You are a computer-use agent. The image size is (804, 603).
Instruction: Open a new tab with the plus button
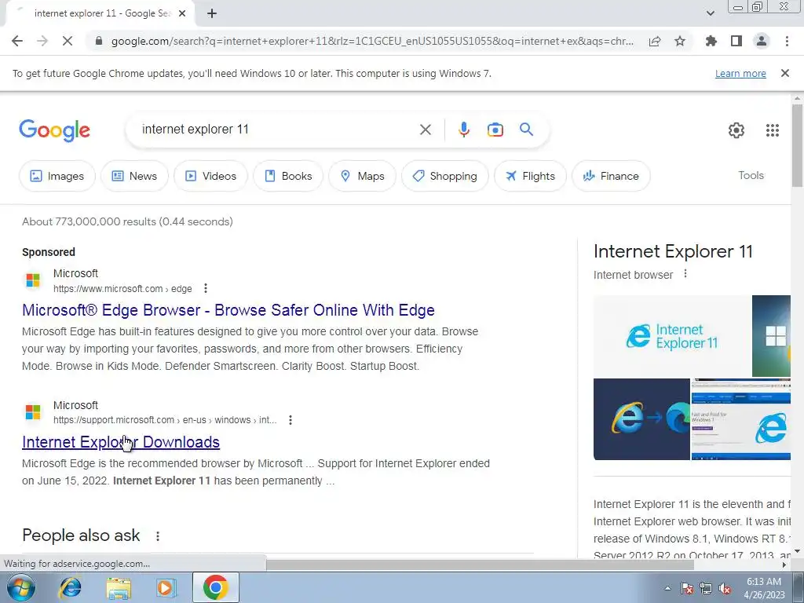(x=212, y=13)
